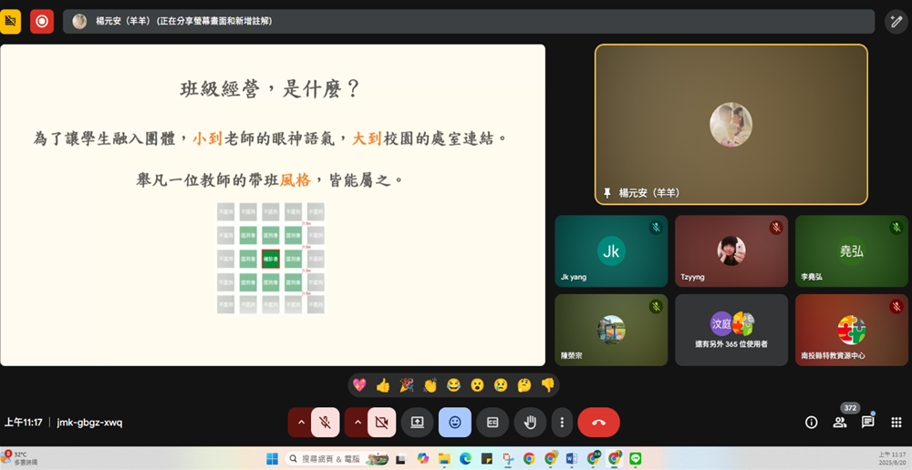Open the chat panel
This screenshot has width=912, height=470.
[x=868, y=423]
